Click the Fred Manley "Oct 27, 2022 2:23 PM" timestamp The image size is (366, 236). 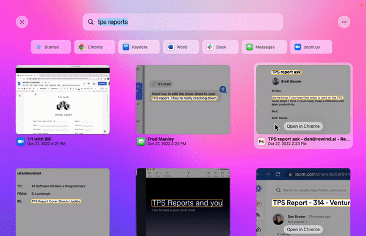click(x=167, y=144)
